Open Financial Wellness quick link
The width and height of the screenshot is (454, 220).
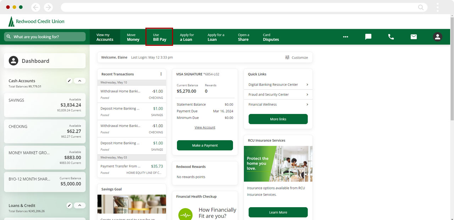278,104
